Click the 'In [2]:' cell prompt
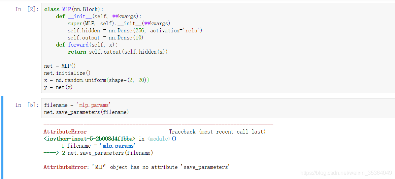This screenshot has height=179, width=395. click(27, 9)
